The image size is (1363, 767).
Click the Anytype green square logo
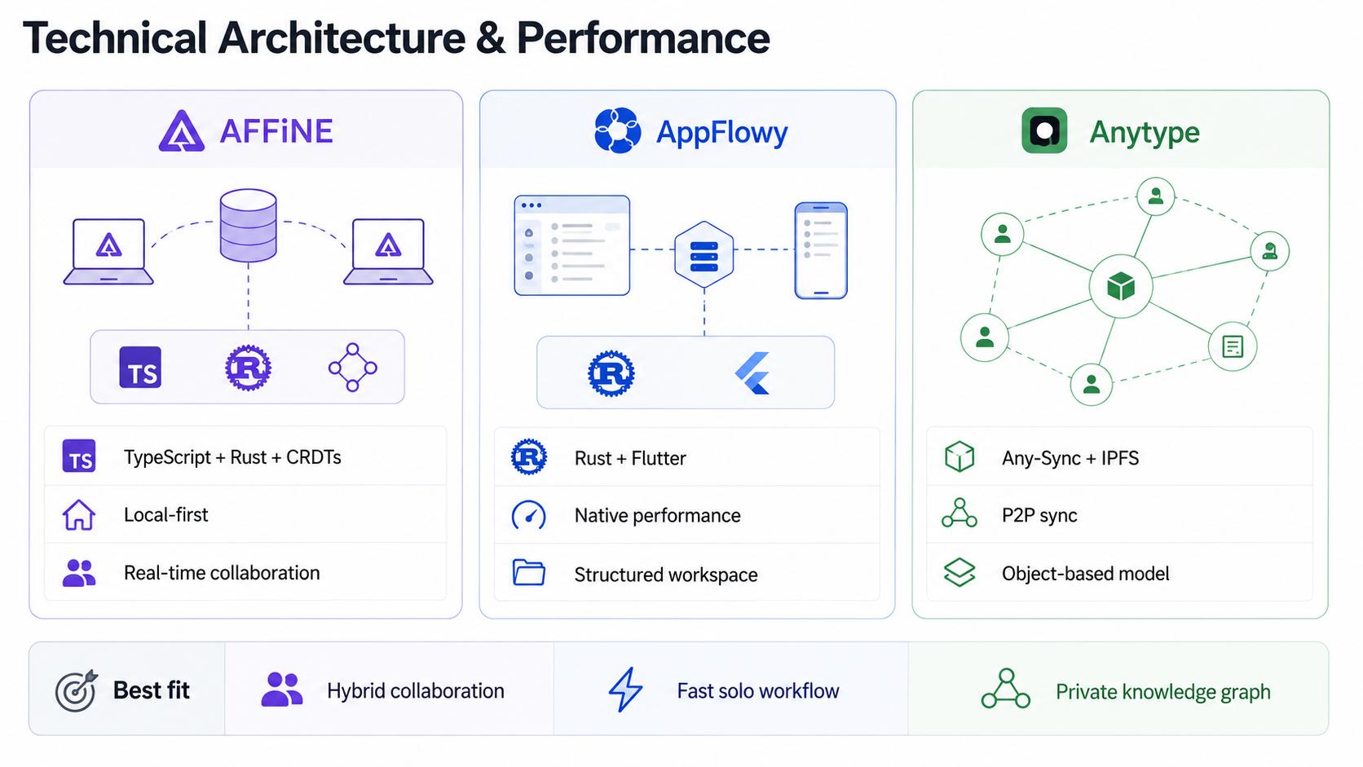1044,130
